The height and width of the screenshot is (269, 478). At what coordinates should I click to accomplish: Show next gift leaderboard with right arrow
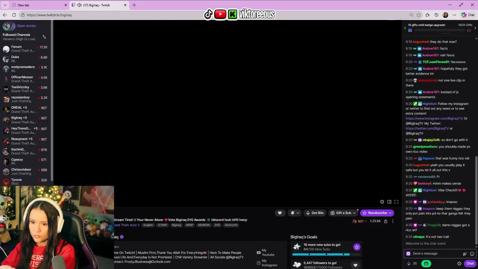475,28
